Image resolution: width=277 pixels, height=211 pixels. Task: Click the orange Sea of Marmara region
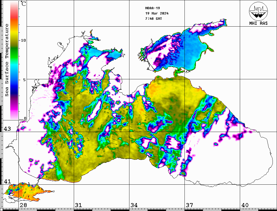(23, 192)
